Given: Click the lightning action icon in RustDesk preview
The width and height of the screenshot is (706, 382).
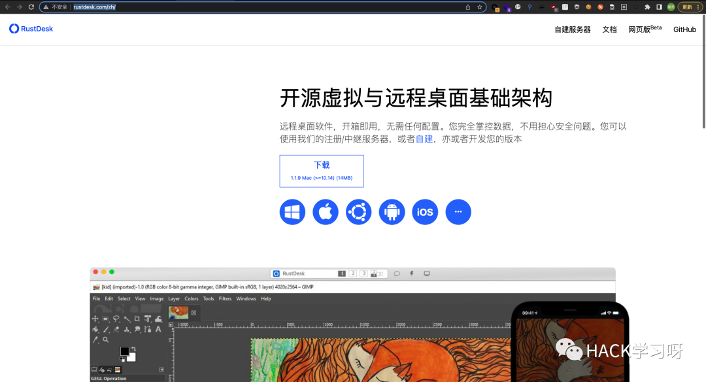Looking at the screenshot, I should pos(412,273).
